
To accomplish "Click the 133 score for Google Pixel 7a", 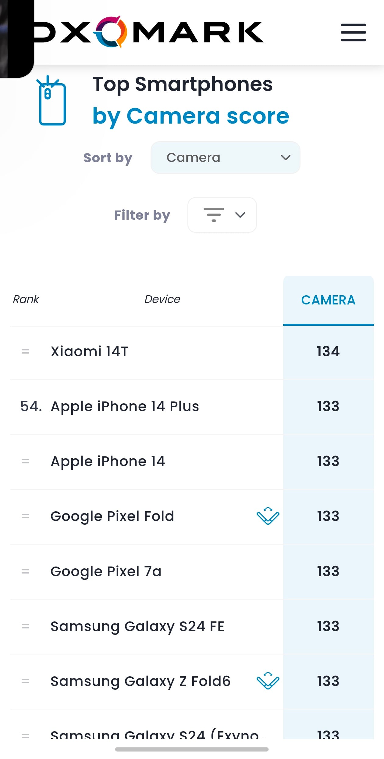I will (328, 571).
